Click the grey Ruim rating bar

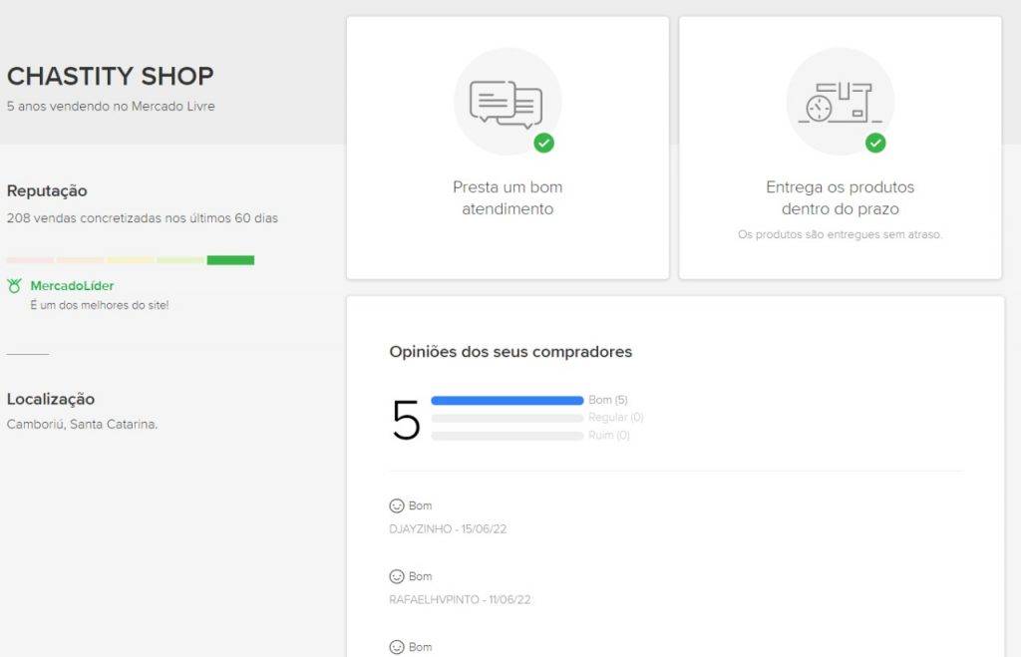[507, 436]
